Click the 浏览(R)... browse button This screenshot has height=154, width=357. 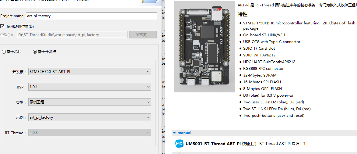click(x=143, y=35)
